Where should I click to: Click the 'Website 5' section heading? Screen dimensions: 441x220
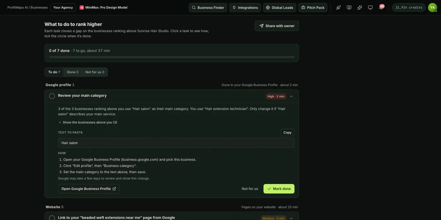[x=55, y=207]
